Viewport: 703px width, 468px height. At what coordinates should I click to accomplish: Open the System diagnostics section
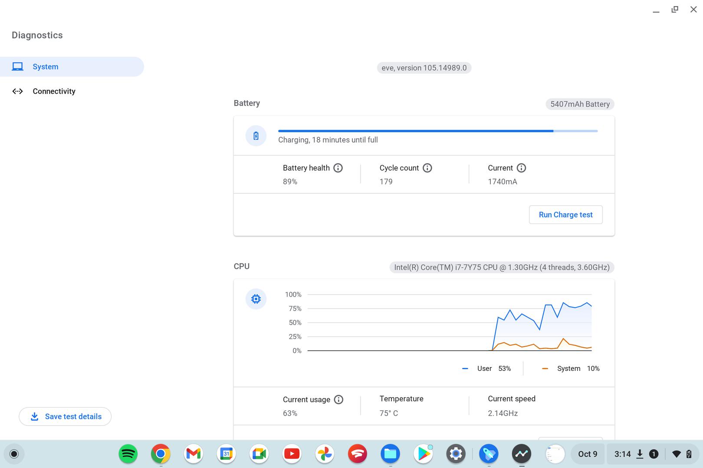[x=72, y=67]
